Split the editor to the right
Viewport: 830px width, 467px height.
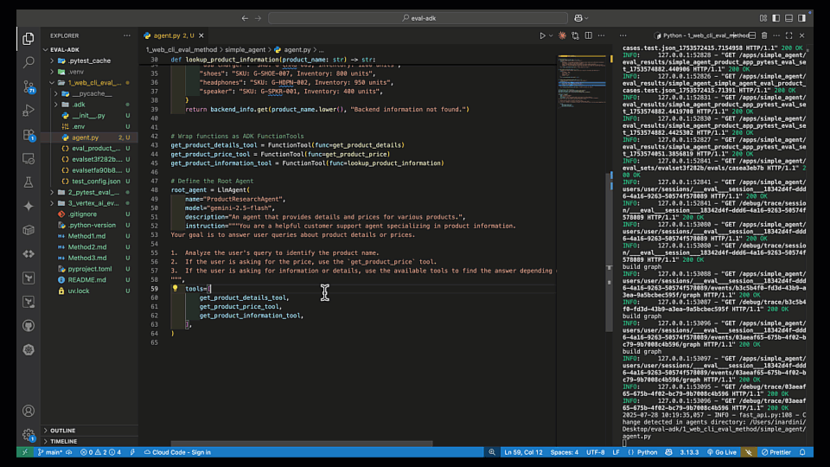588,35
